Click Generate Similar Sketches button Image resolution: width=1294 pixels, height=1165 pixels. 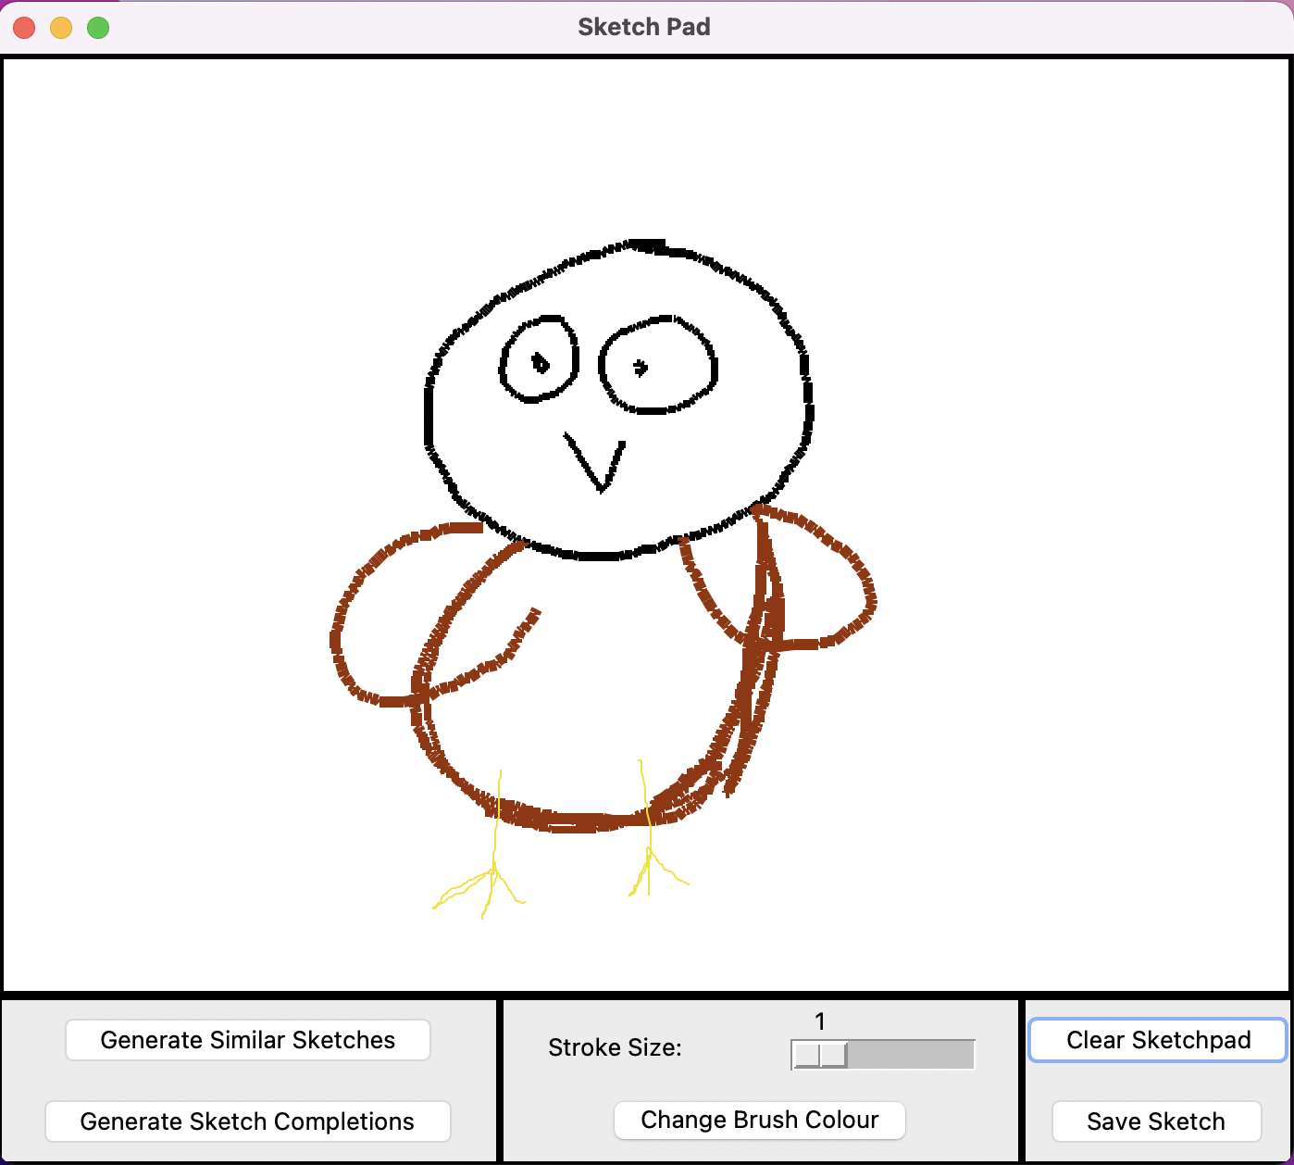248,1040
